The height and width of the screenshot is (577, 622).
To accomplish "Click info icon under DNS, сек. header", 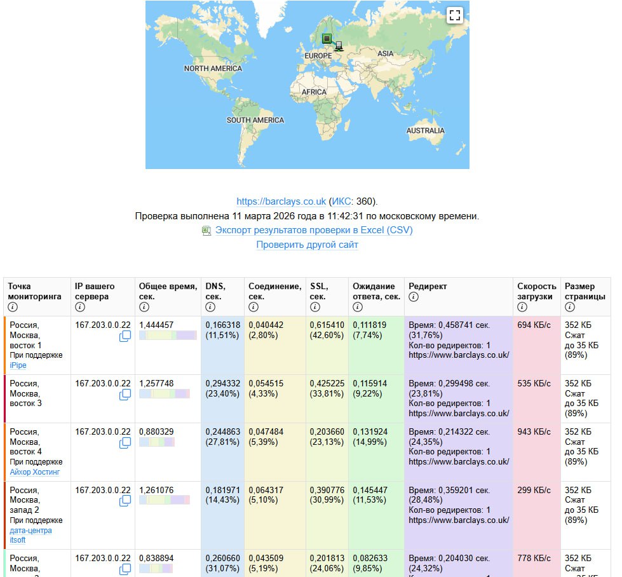I will (210, 308).
